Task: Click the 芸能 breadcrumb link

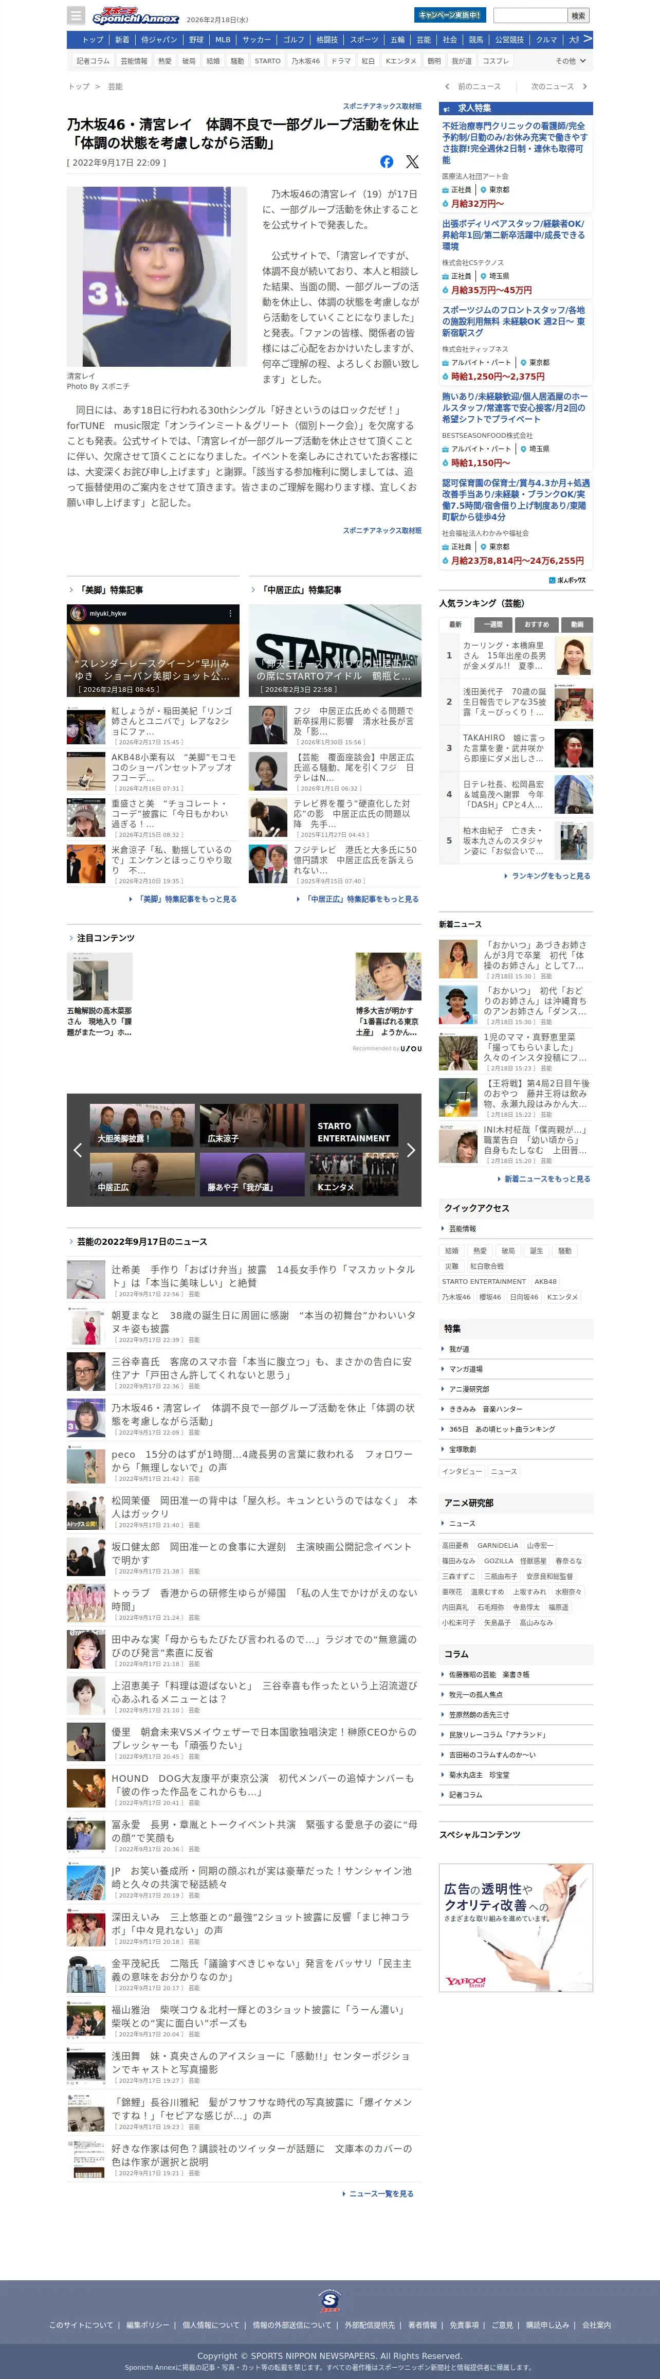Action: tap(115, 87)
